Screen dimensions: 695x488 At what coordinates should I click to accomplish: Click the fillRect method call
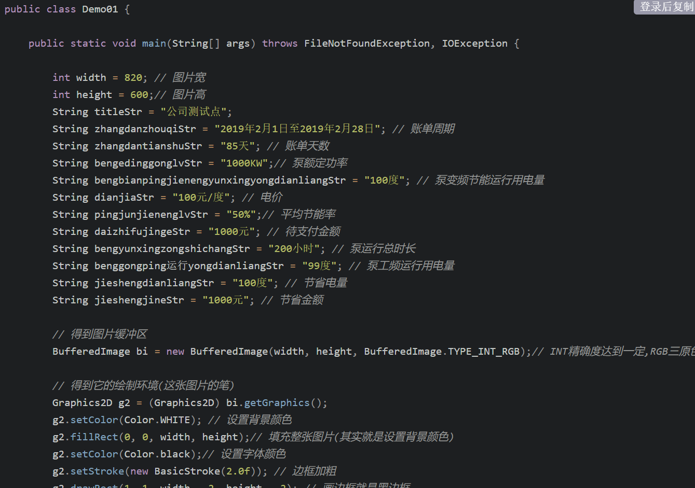(x=94, y=437)
